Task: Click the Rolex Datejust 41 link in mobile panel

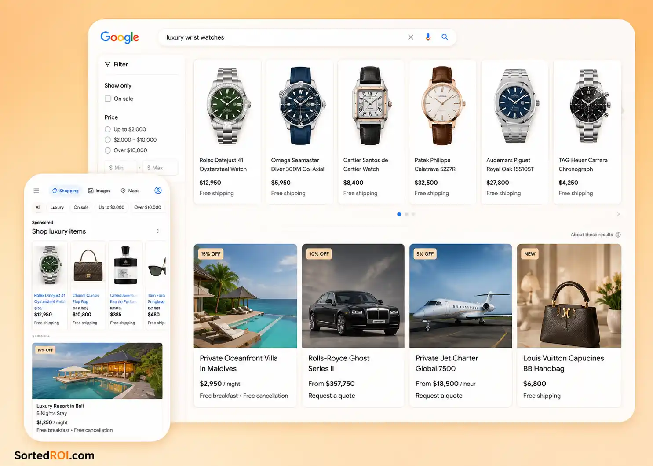Action: point(50,298)
